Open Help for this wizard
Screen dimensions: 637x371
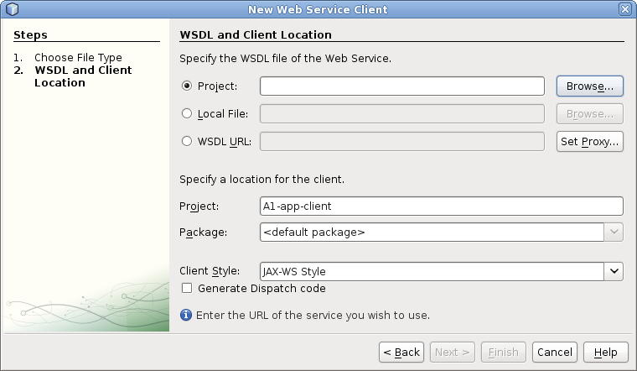605,352
